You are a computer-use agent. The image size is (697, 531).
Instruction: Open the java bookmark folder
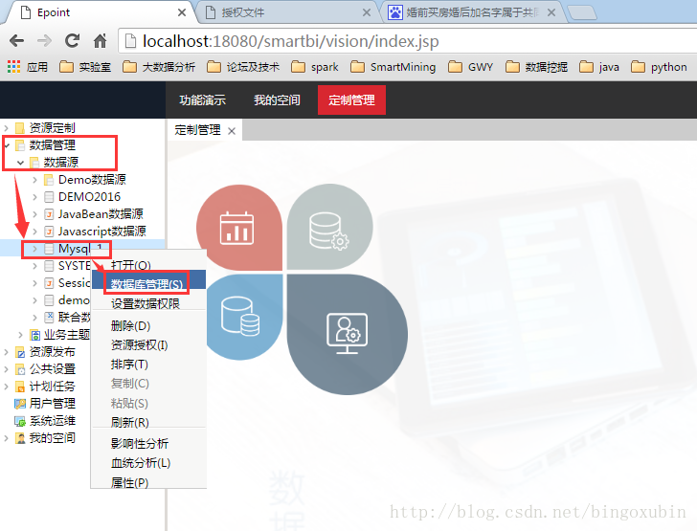click(x=599, y=67)
